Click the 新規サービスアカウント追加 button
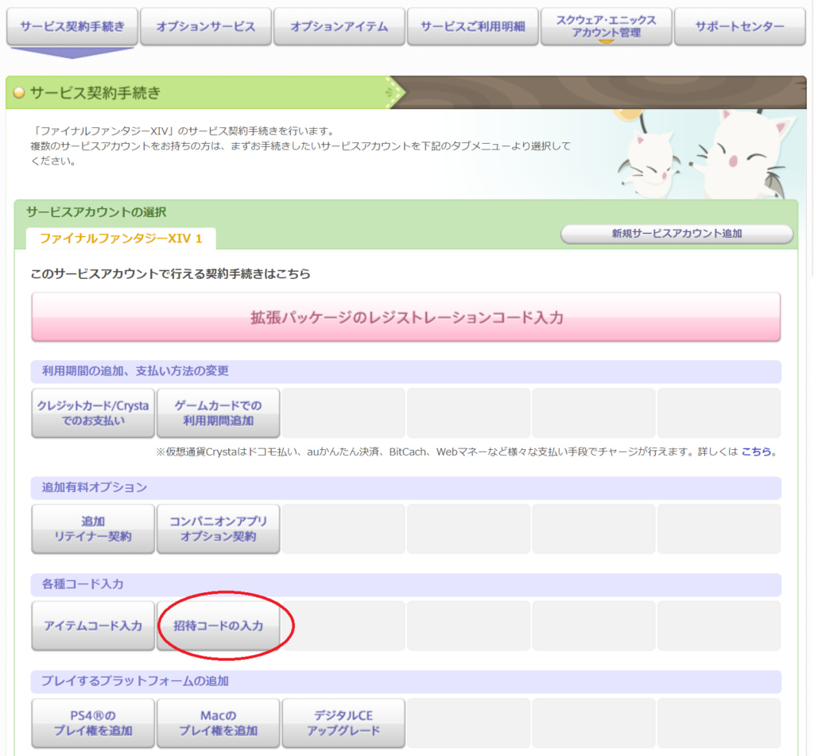The width and height of the screenshot is (814, 756). (x=677, y=234)
